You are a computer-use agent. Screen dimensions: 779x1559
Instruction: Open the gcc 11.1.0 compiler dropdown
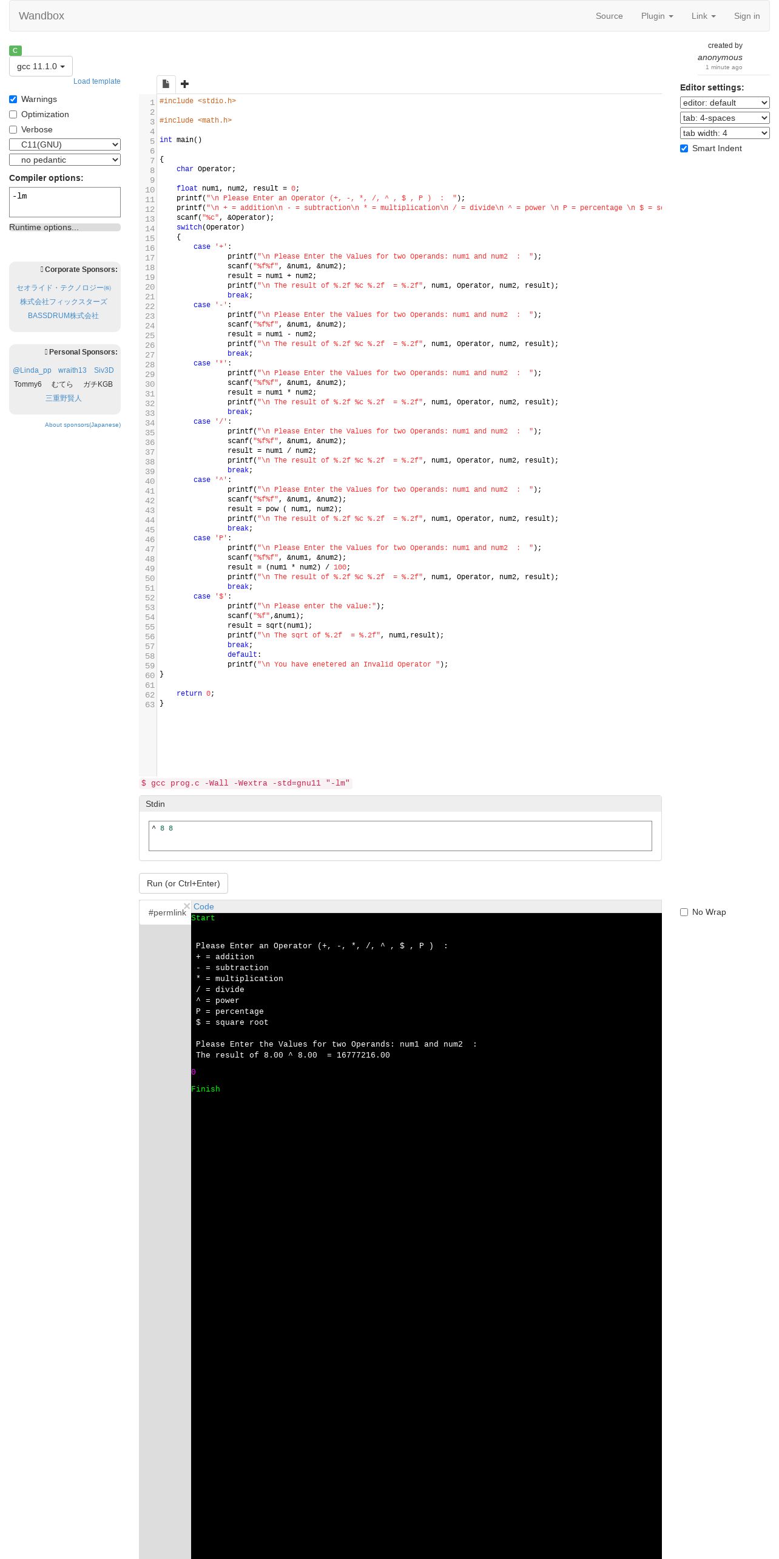[41, 66]
